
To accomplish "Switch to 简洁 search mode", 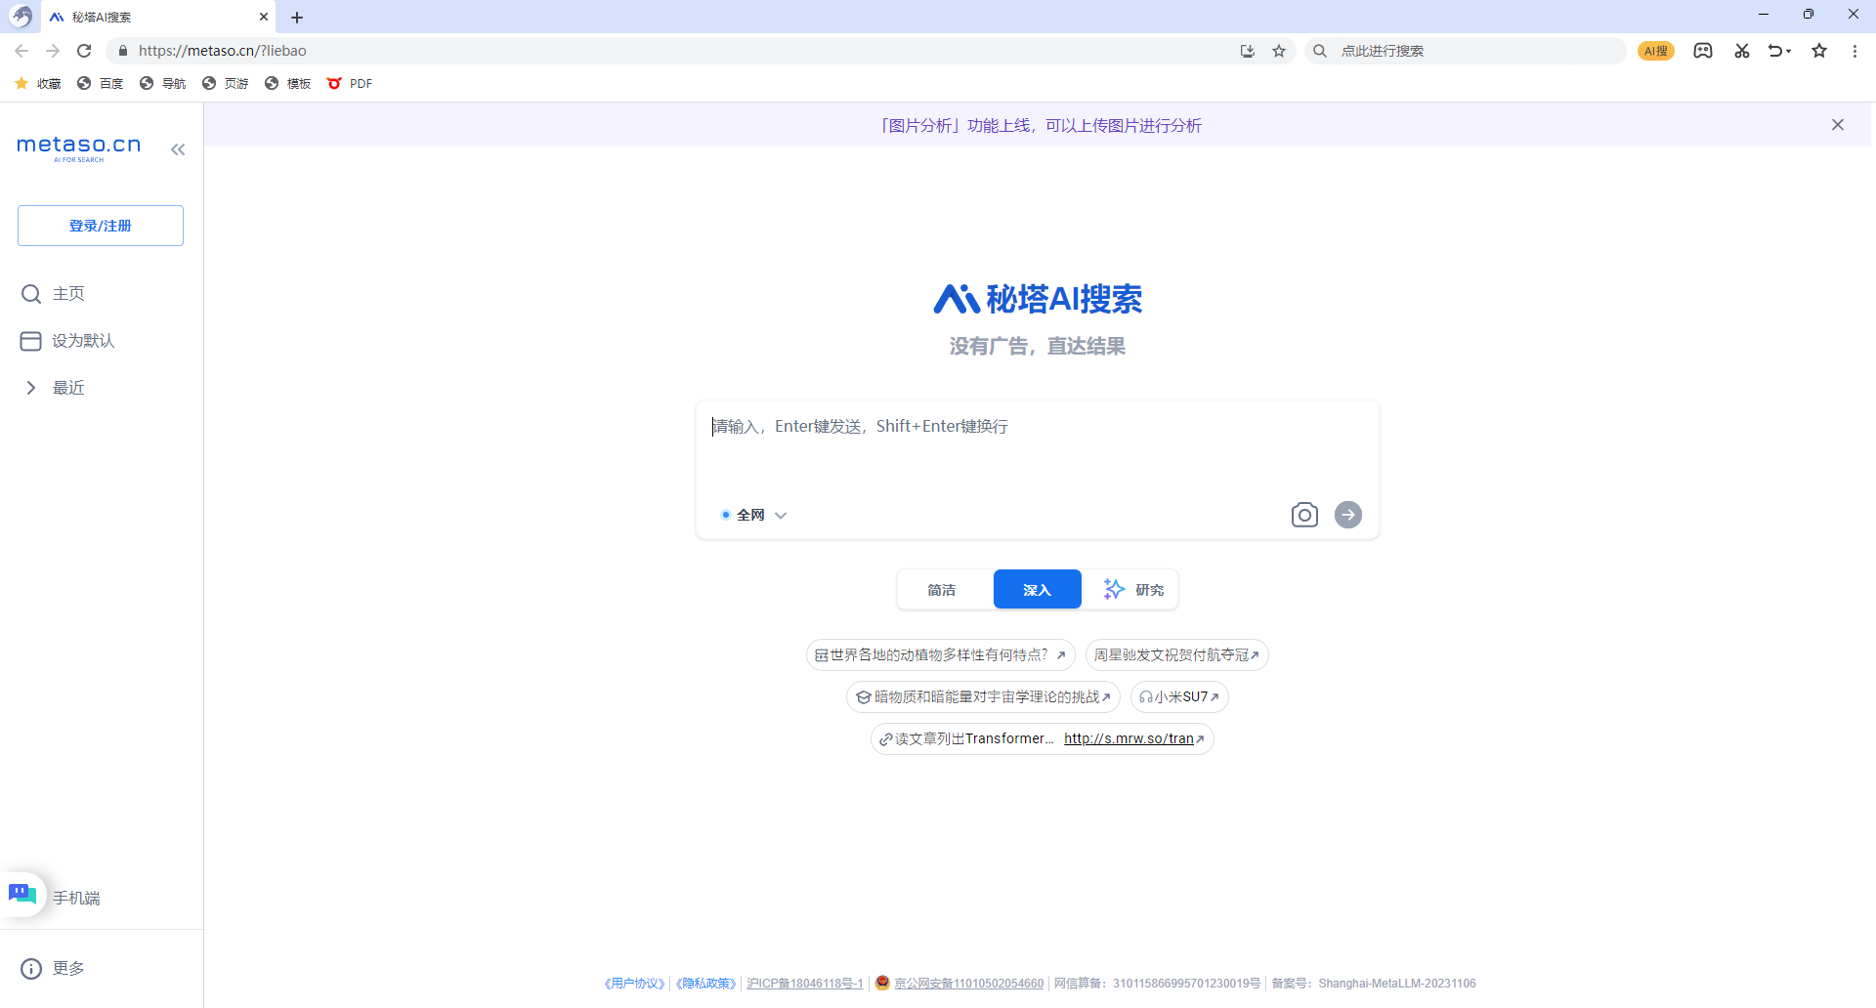I will (941, 589).
